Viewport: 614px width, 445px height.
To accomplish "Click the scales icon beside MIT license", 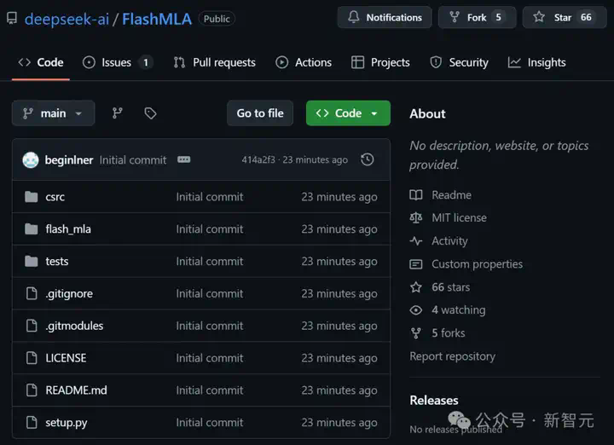I will tap(416, 217).
